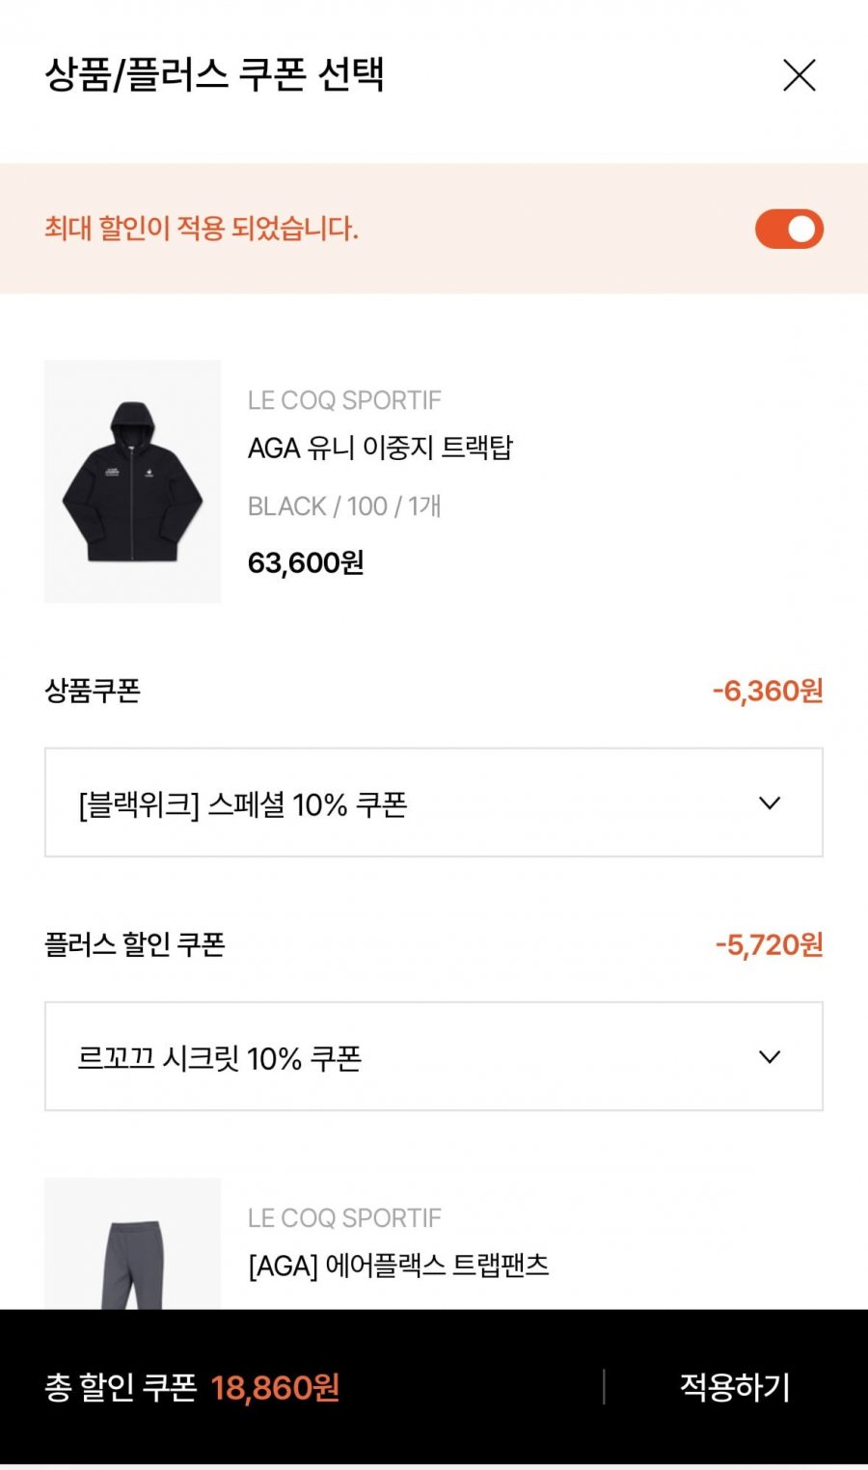The image size is (868, 1470).
Task: Select the [AGA] 에어플랙스 트랩팬츠 title
Action: point(398,1265)
